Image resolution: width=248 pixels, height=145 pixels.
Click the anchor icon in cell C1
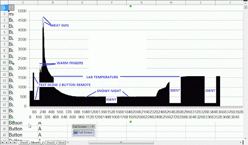11,8
